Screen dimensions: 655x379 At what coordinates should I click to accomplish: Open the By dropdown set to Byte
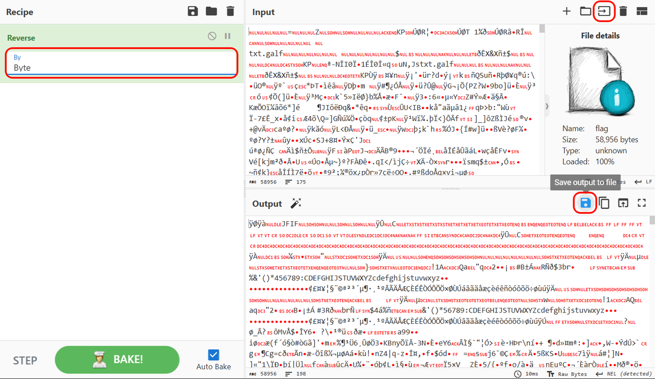click(122, 64)
